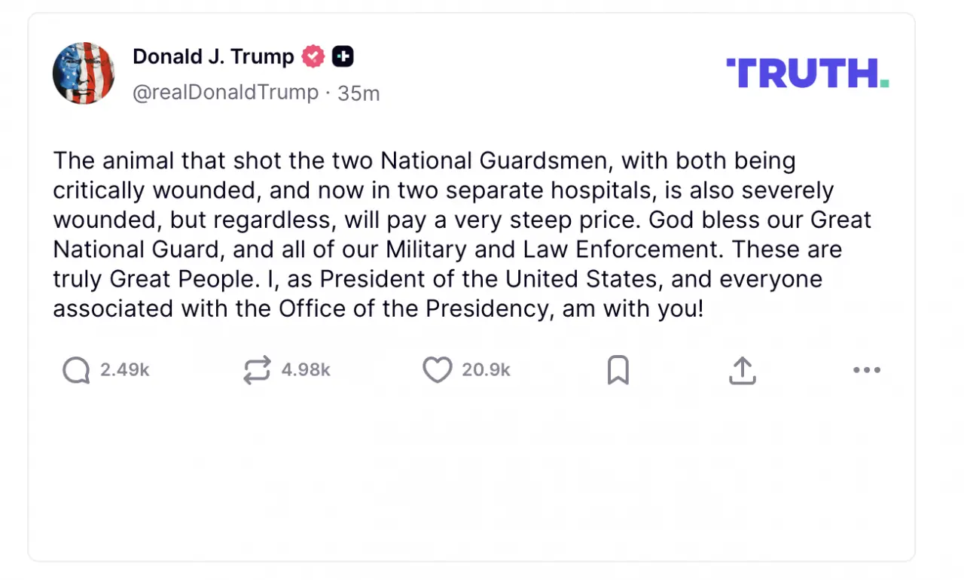Image resolution: width=964 pixels, height=580 pixels.
Task: Bookmark this post
Action: (618, 370)
